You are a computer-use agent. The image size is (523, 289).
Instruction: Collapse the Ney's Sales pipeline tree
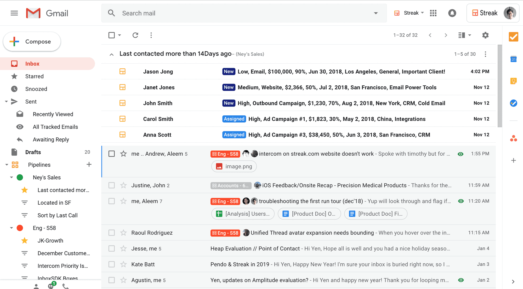[x=12, y=178]
